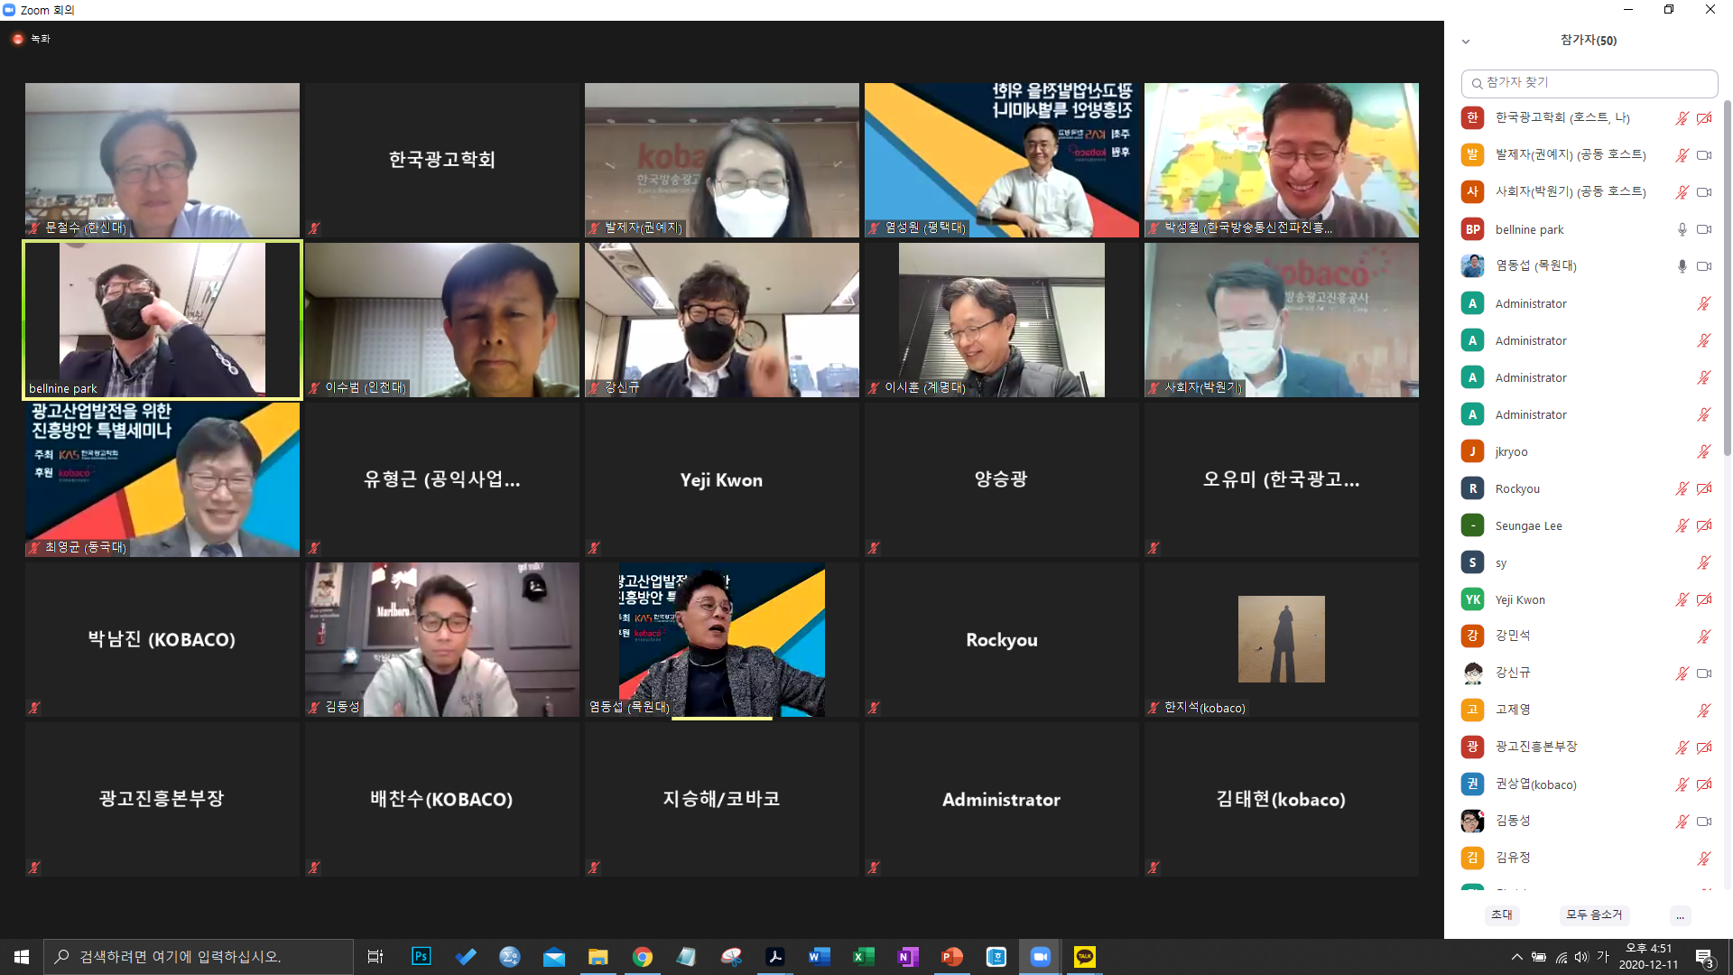This screenshot has height=975, width=1733.
Task: Open the volume control in system tray
Action: click(1581, 957)
